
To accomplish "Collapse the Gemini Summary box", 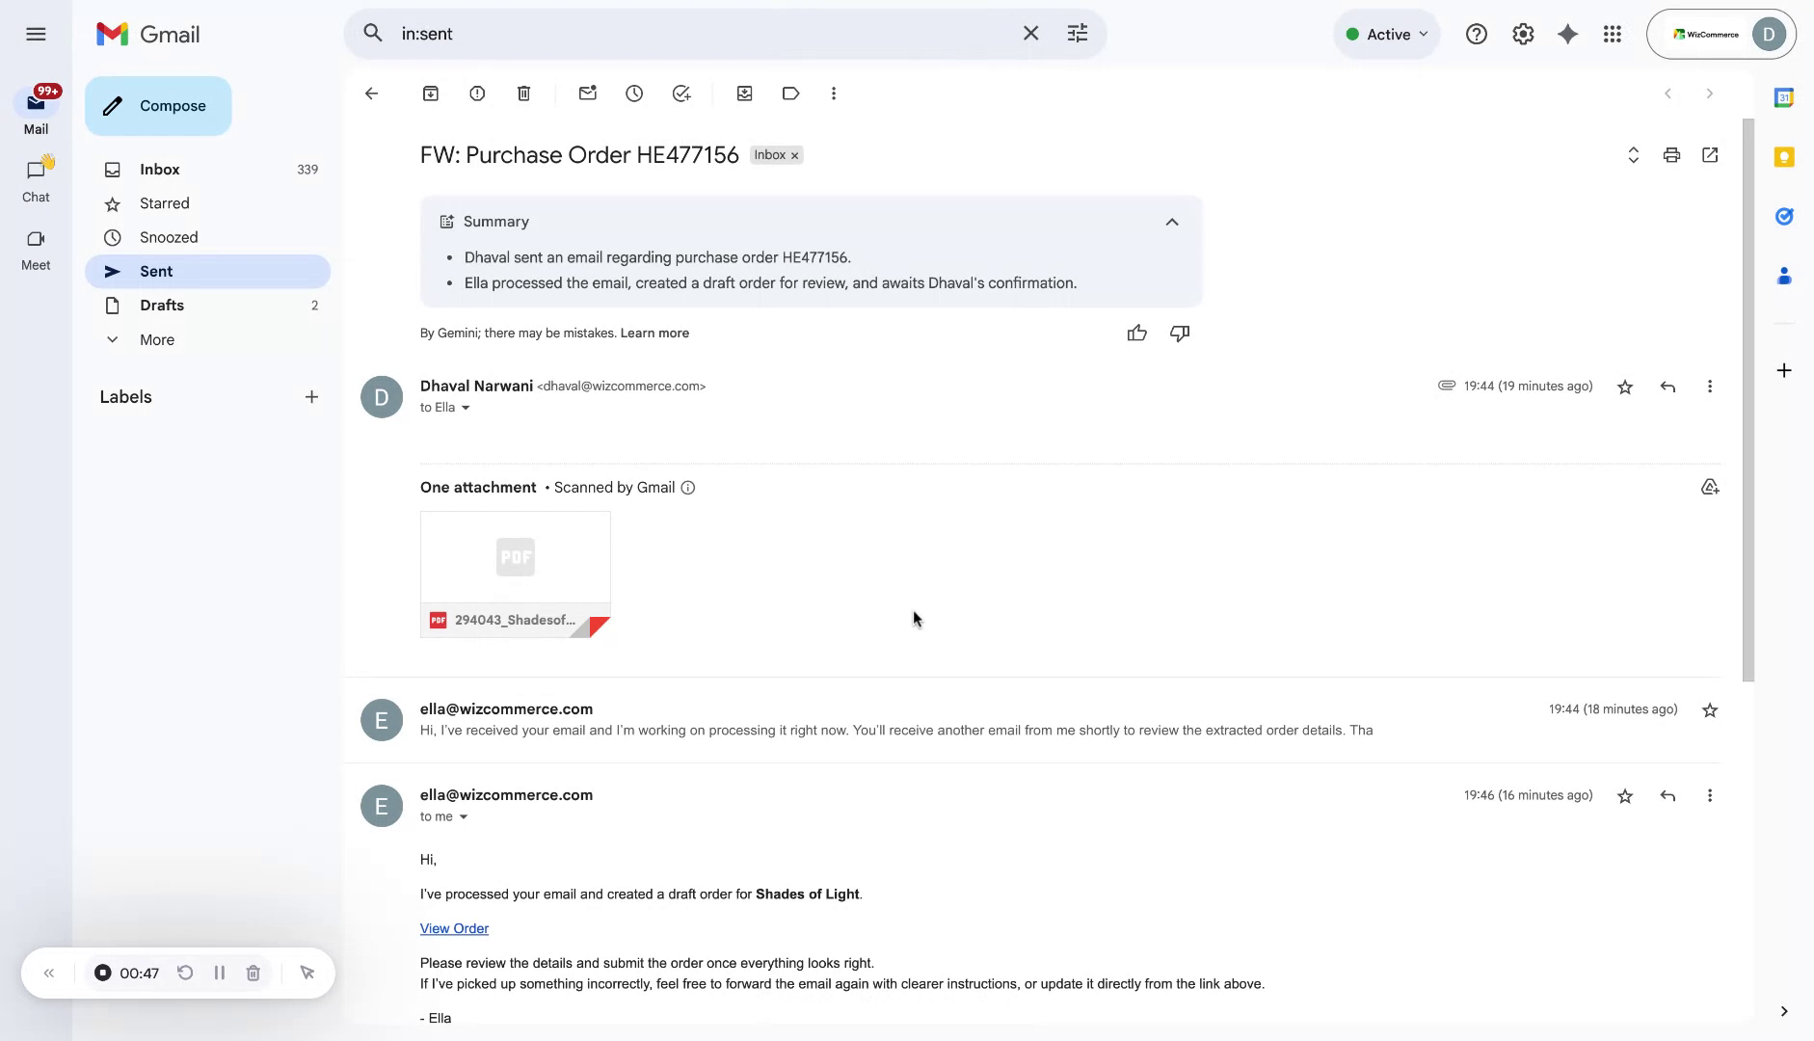I will click(1172, 222).
